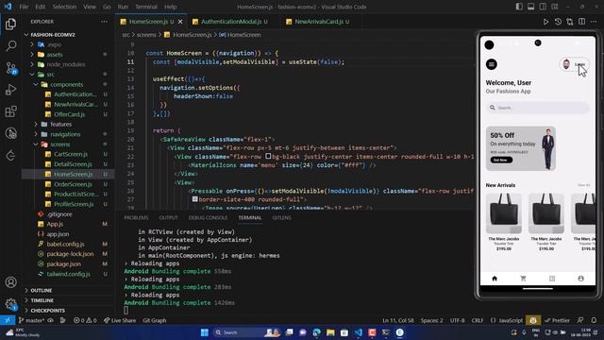Viewport: 604px width, 340px height.
Task: Click Prettier in the status bar
Action: pyautogui.click(x=557, y=320)
